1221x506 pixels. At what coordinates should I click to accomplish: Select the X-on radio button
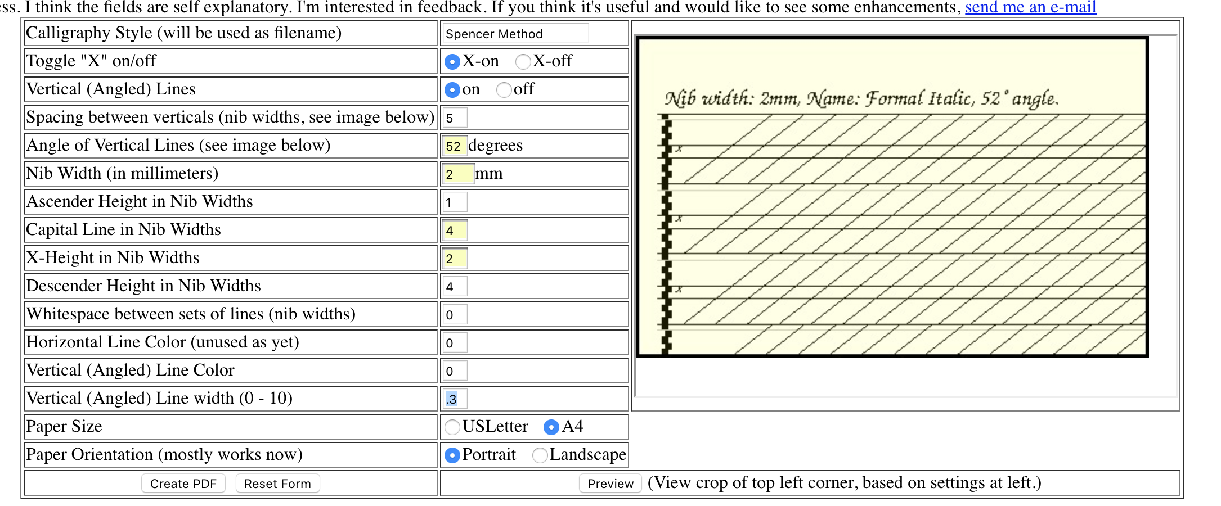[452, 62]
